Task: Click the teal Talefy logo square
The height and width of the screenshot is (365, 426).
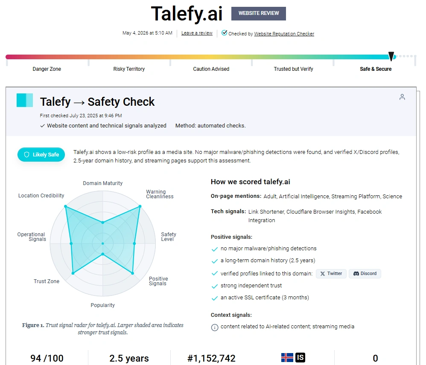Action: pyautogui.click(x=25, y=100)
